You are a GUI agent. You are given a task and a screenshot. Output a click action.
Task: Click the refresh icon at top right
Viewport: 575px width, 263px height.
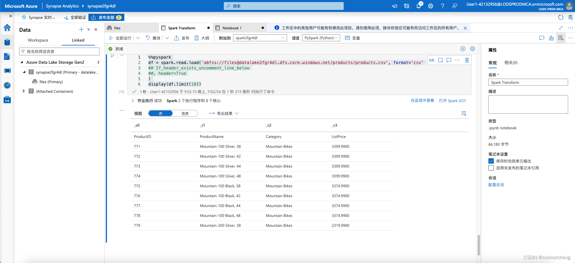[x=561, y=17]
